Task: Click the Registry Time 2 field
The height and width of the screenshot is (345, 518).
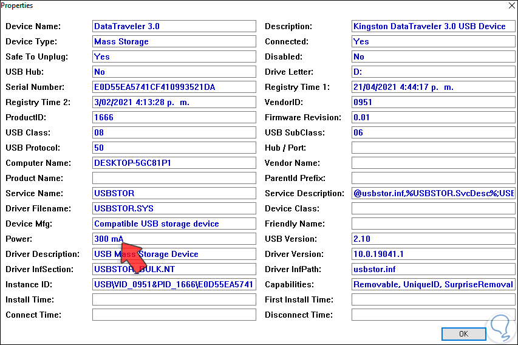Action: (174, 102)
